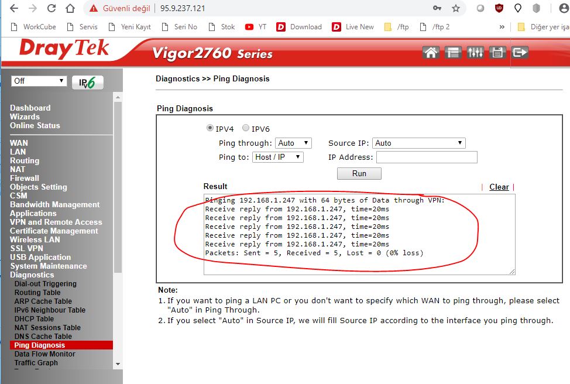
Task: Open the uBlock Origin extension icon
Action: pos(499,8)
